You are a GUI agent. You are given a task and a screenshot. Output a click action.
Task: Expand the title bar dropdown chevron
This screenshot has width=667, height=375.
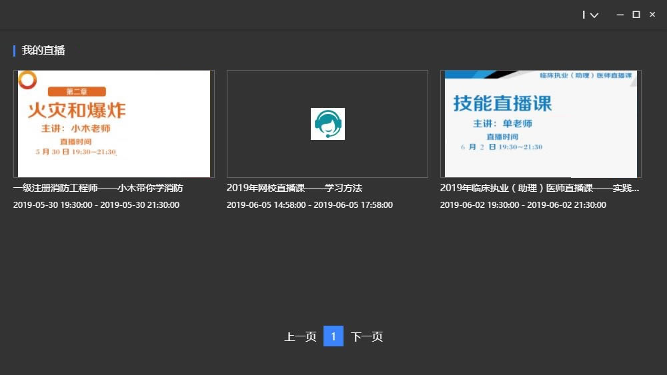594,15
